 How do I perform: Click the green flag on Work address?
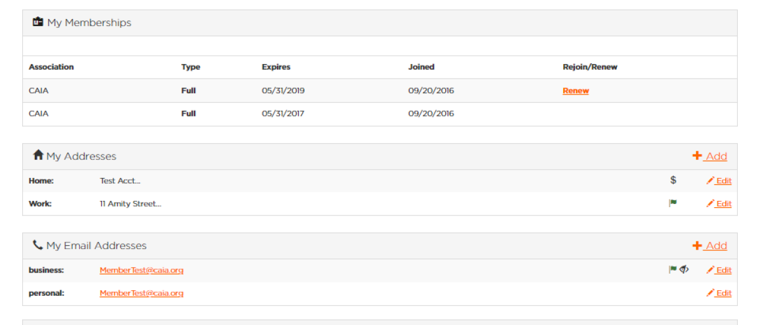coord(673,203)
